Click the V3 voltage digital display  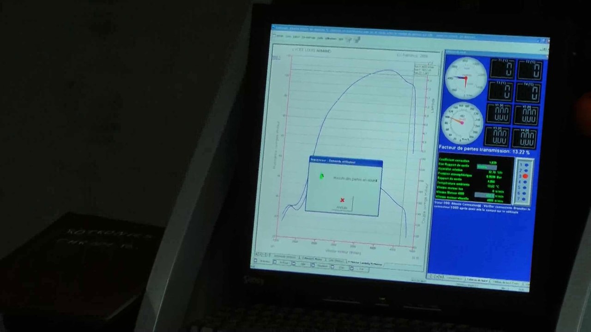click(497, 136)
